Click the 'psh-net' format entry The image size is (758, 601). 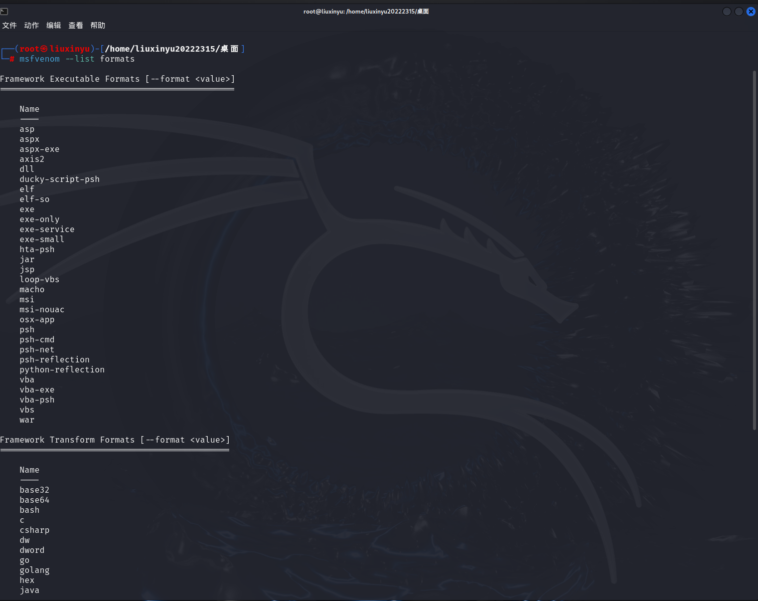point(37,350)
